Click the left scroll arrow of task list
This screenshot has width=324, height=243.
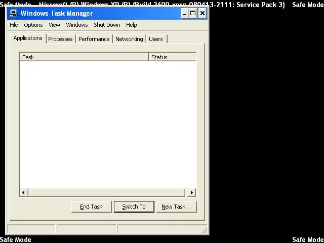(24, 192)
